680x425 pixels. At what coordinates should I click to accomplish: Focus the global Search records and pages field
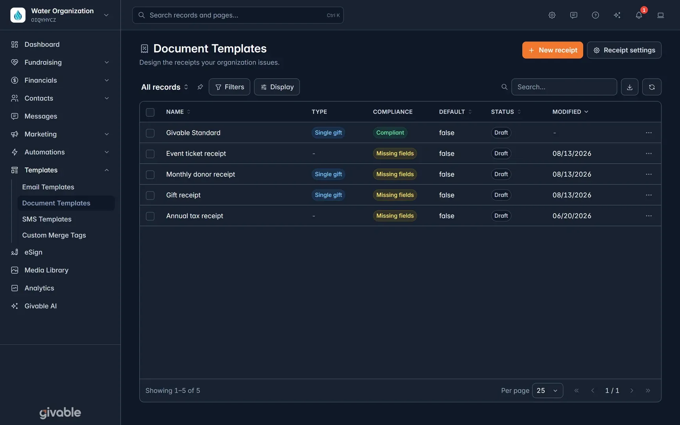[238, 15]
